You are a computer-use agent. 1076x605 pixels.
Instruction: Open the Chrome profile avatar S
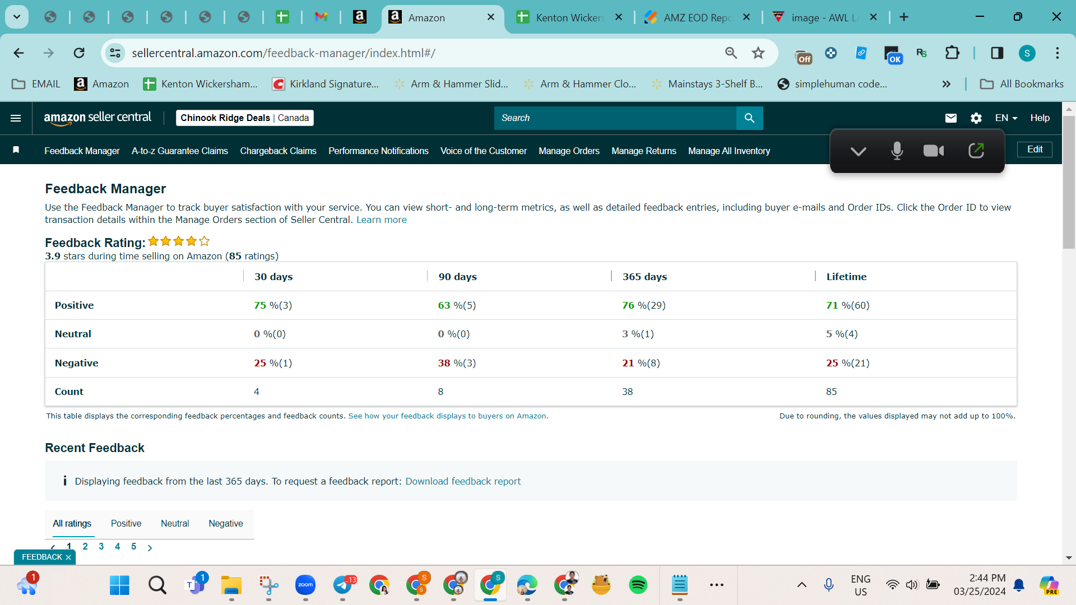(1027, 53)
